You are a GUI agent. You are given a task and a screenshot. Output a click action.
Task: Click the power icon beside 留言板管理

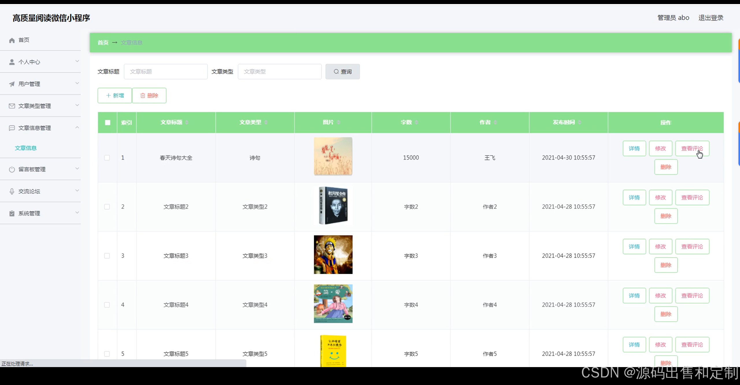click(12, 169)
